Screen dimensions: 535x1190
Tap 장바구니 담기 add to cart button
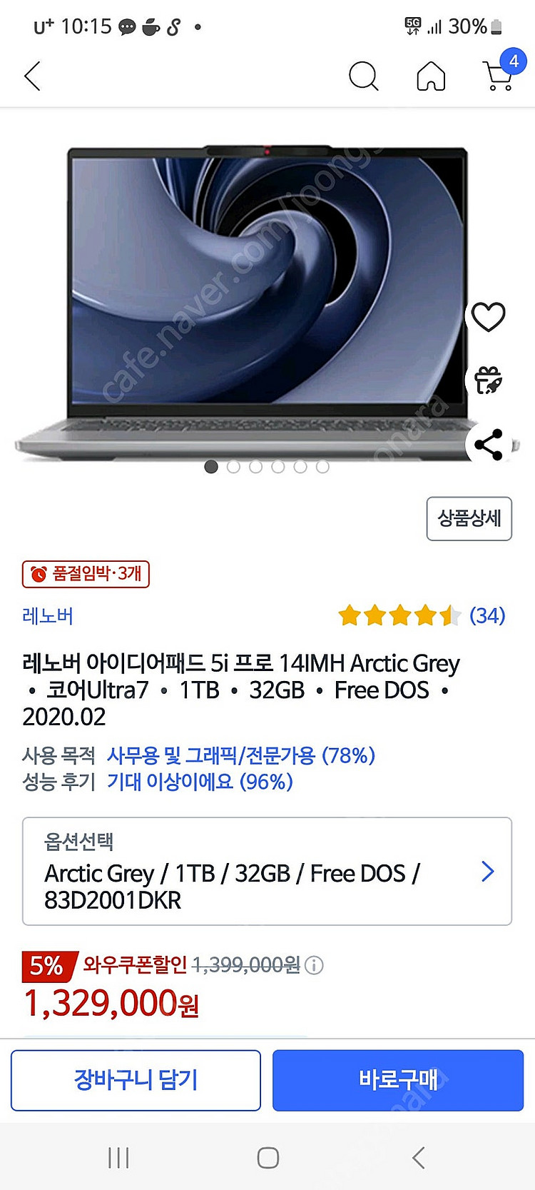(136, 1080)
